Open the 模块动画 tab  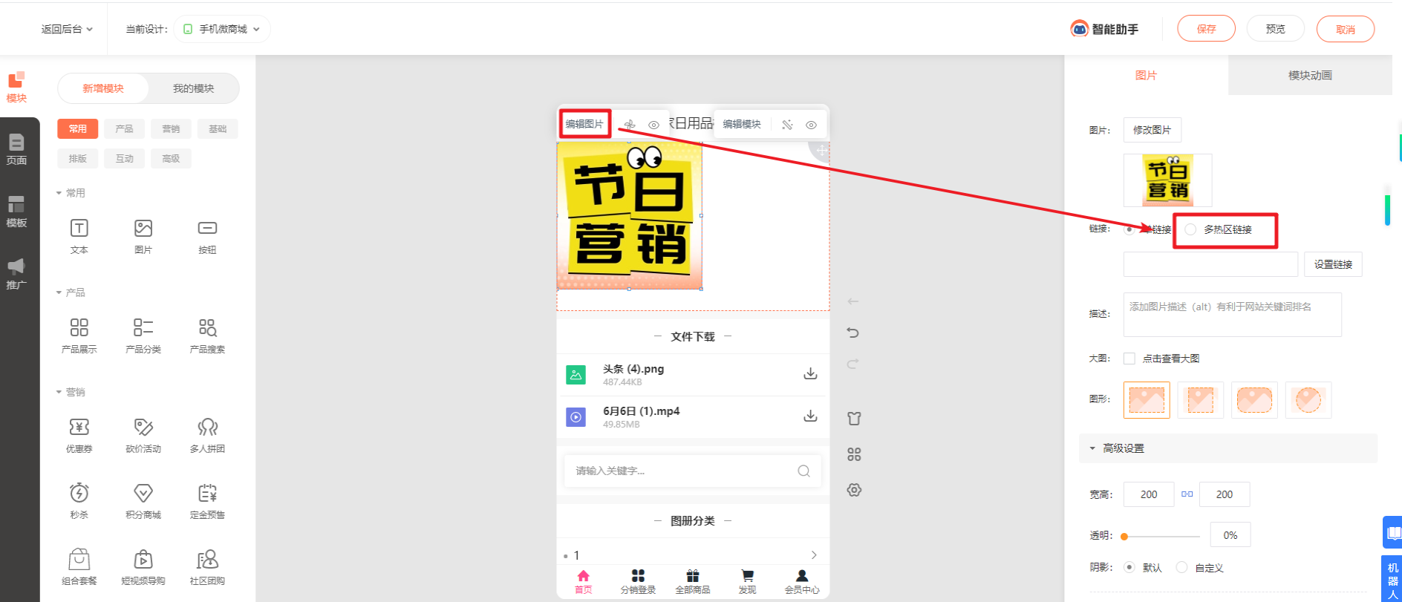(x=1310, y=75)
